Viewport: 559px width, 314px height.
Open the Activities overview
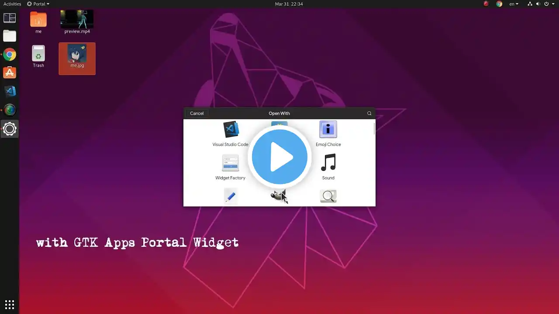point(12,4)
